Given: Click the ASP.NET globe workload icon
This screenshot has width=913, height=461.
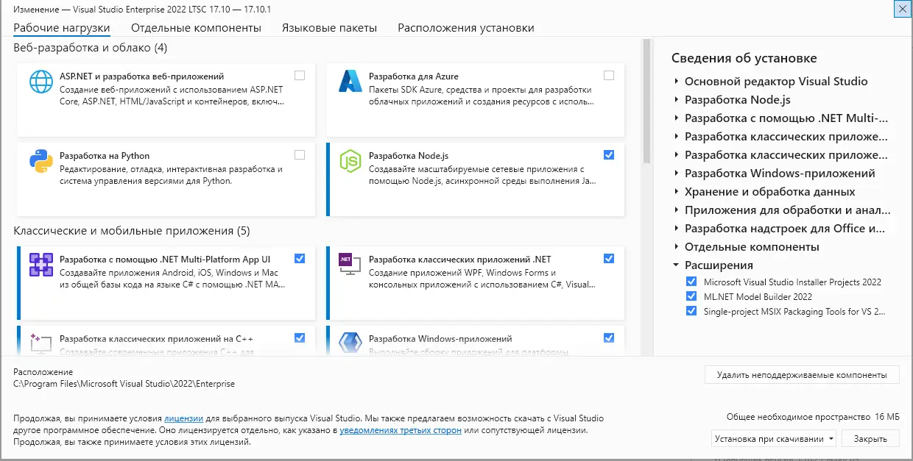Looking at the screenshot, I should click(41, 82).
